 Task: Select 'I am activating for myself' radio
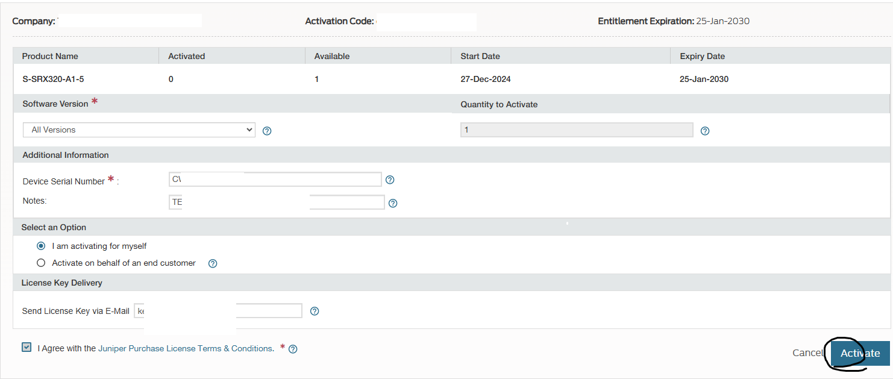[x=41, y=246]
